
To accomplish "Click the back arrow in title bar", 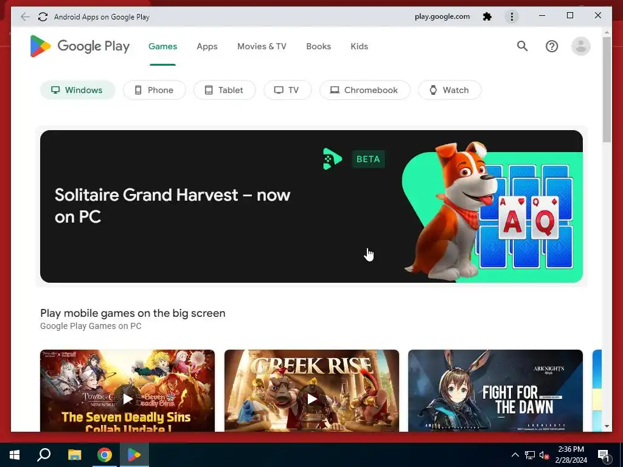I will 25,16.
